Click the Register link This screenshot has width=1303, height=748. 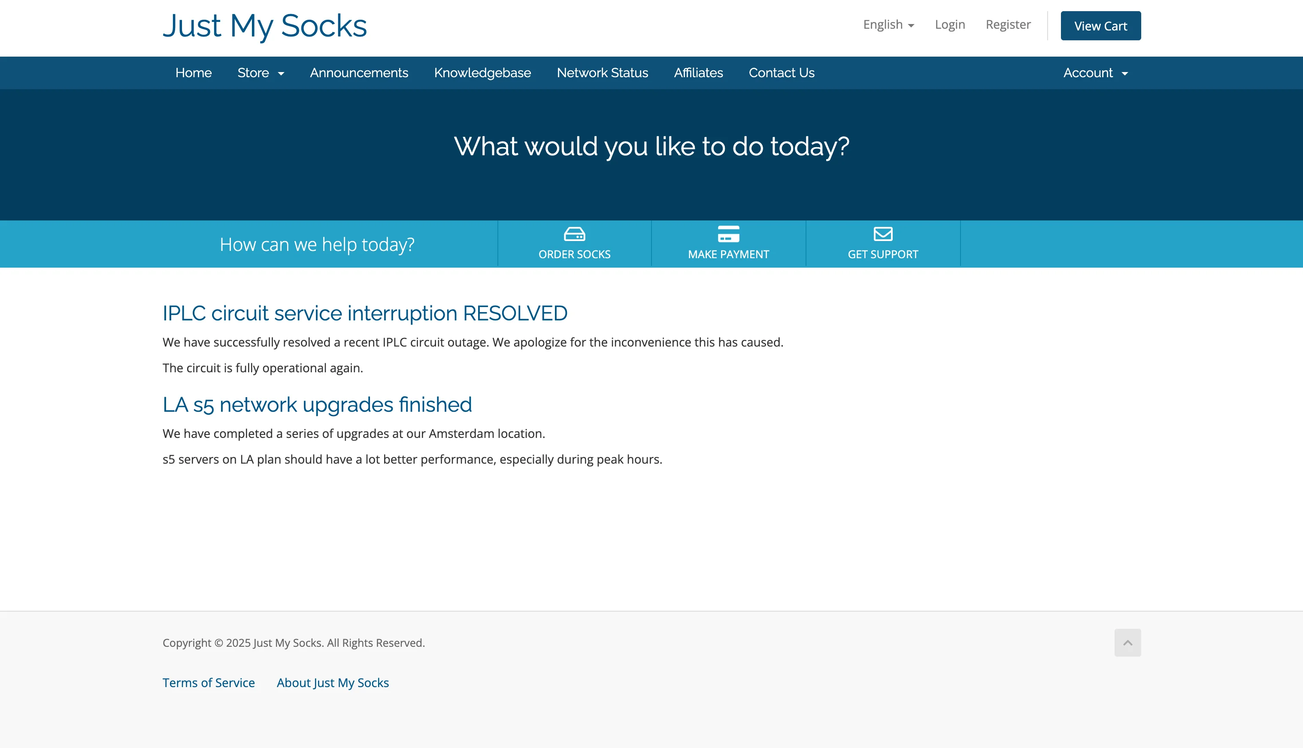[1008, 24]
